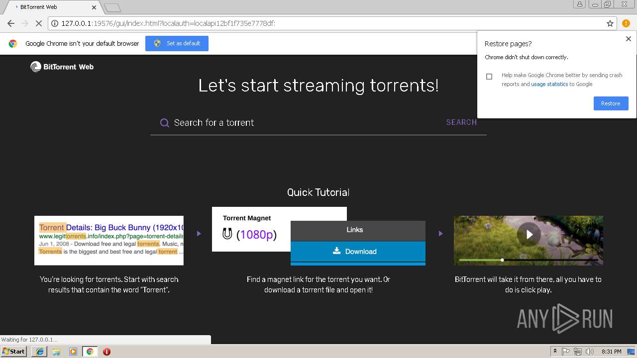Image resolution: width=637 pixels, height=358 pixels.
Task: Click the orange Chrome alert menu icon
Action: [x=626, y=23]
